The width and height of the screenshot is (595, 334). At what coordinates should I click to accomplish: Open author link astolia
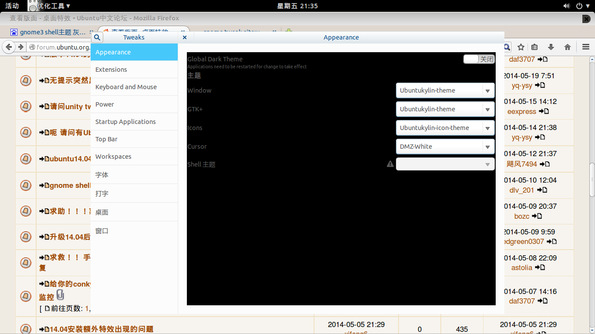(522, 267)
